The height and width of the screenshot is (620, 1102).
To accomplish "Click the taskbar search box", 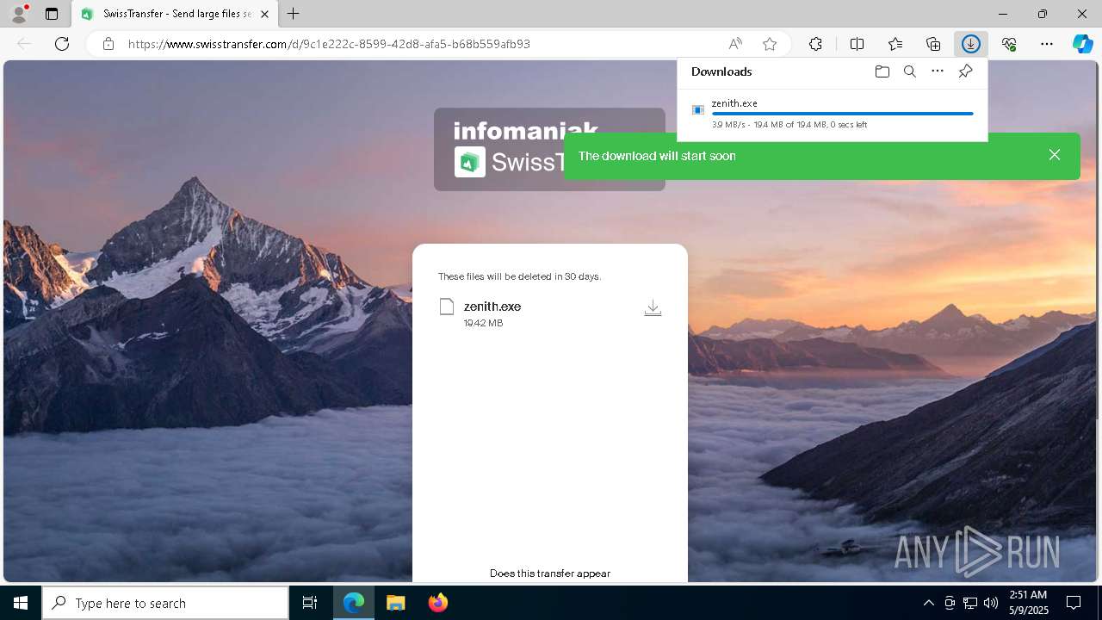I will (x=165, y=603).
